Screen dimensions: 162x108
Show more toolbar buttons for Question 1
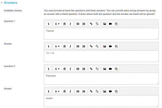coord(48,24)
